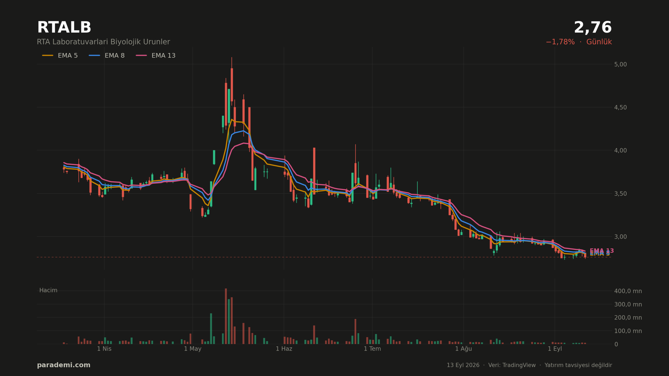The width and height of the screenshot is (669, 376).
Task: Click the daily change −1,78% Günlük
Action: pos(579,42)
